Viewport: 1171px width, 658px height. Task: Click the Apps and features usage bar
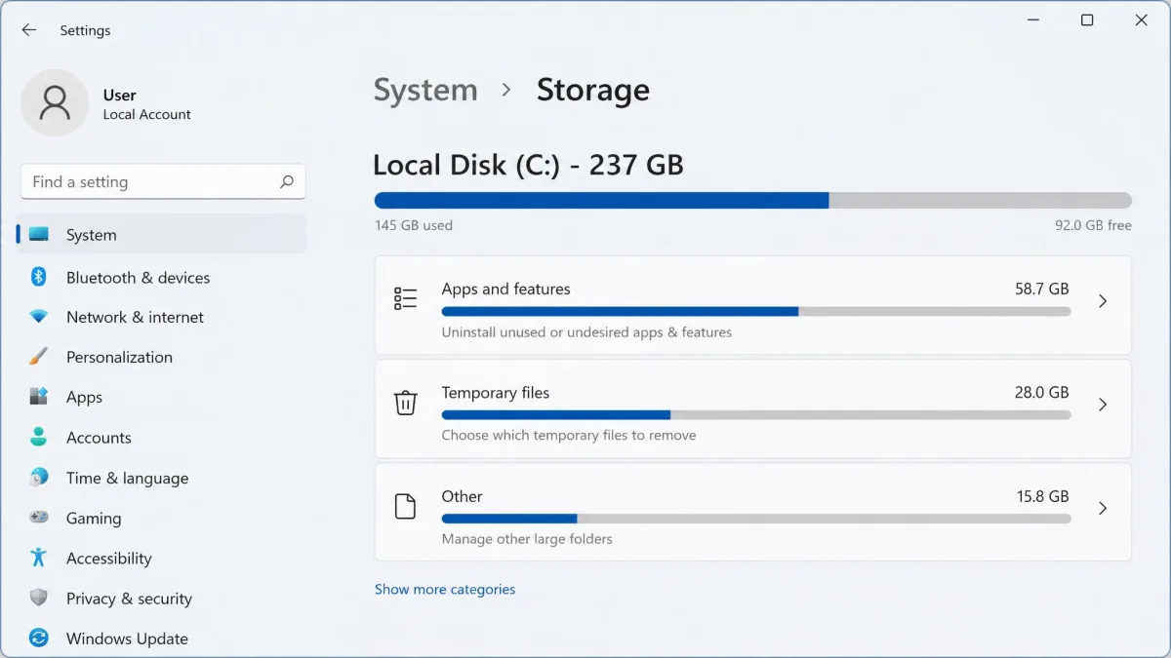click(x=756, y=311)
